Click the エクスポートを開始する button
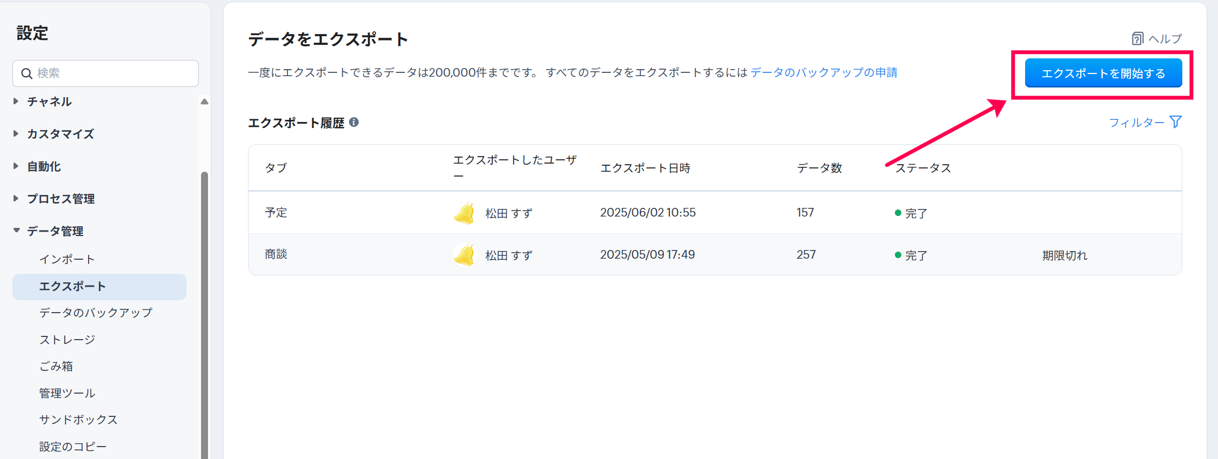This screenshot has height=459, width=1218. coord(1103,73)
